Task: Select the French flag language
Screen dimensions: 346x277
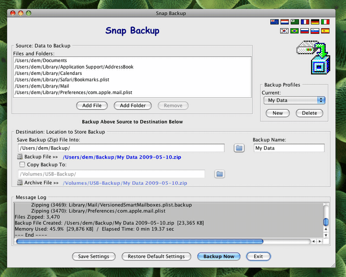Action: (x=305, y=22)
